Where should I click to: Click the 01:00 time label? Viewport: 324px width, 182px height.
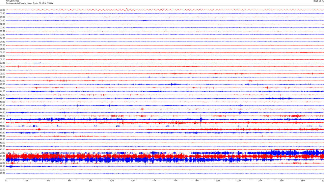point(2,17)
